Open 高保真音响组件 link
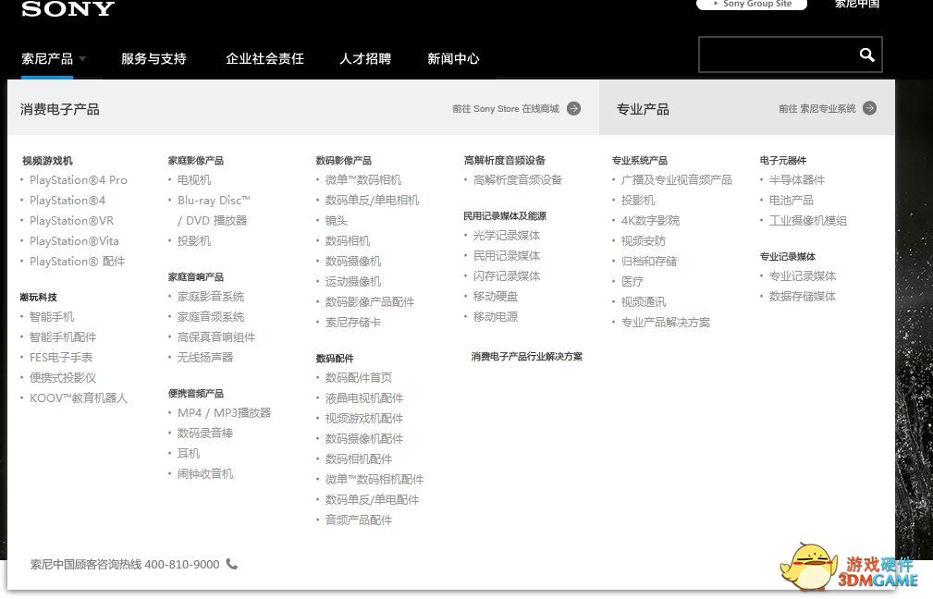The image size is (933, 599). [x=216, y=336]
